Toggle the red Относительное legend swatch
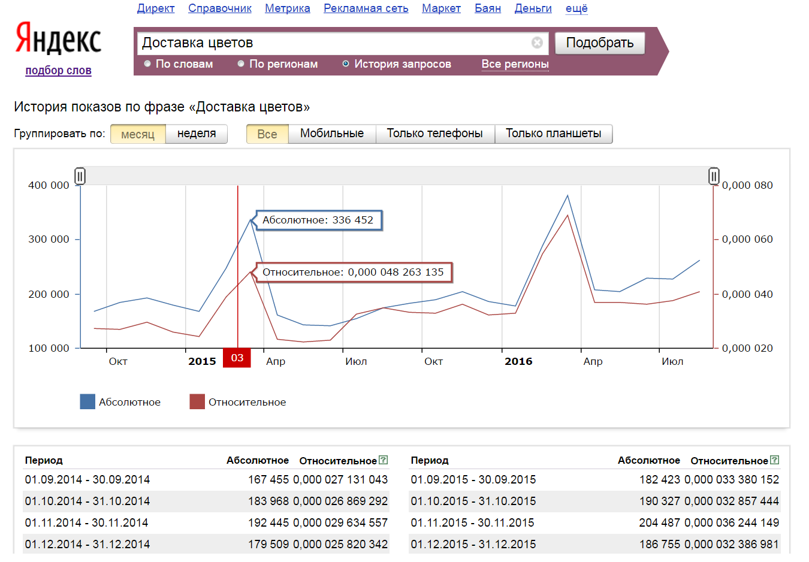The image size is (809, 562). 197,402
